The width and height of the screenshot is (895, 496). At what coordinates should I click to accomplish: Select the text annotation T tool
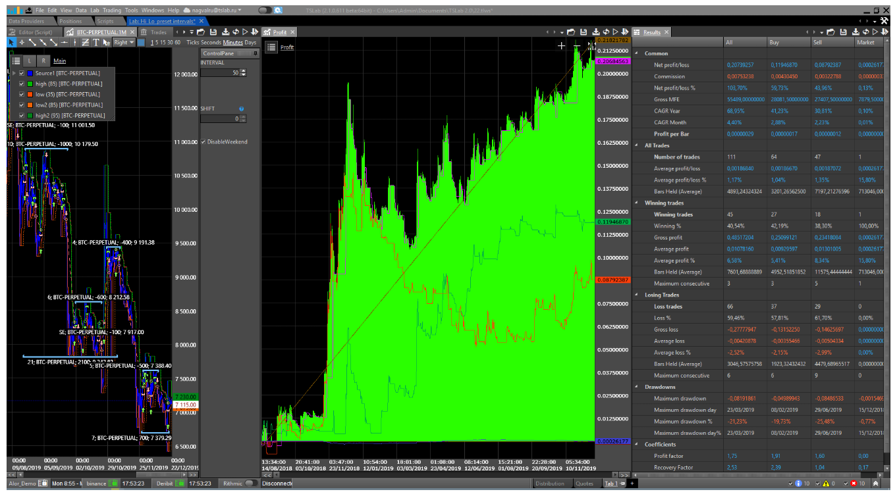(95, 42)
